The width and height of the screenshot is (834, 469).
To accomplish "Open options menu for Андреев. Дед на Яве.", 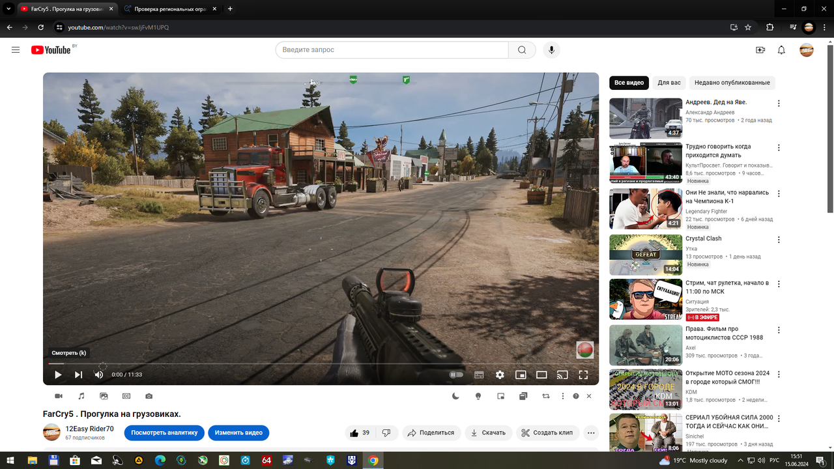I will (779, 103).
